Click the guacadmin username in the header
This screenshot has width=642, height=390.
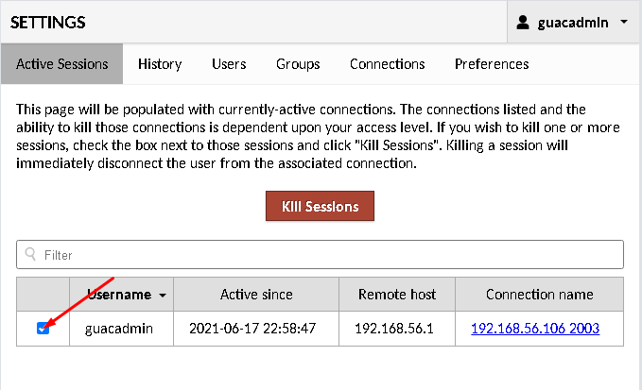[573, 23]
